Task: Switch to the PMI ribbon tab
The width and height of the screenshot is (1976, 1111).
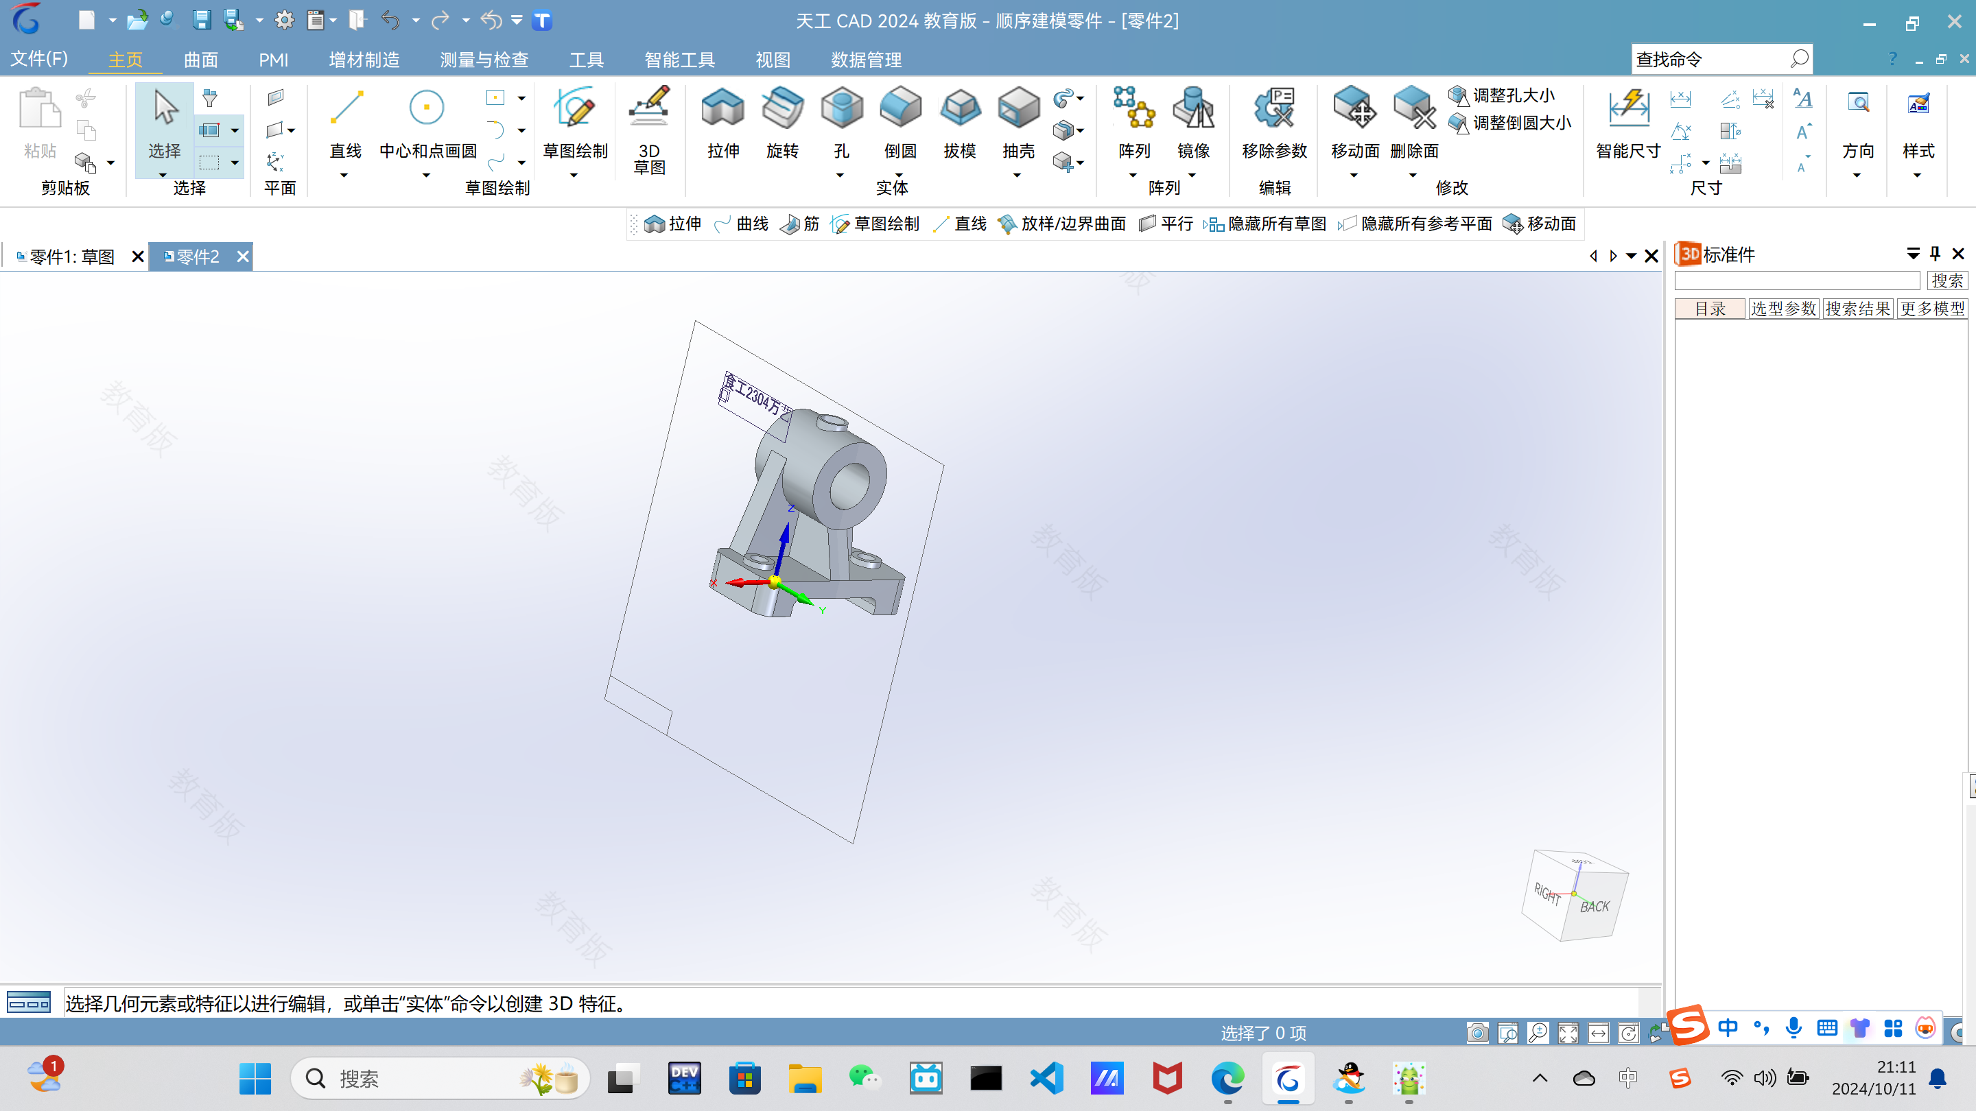Action: coord(273,59)
